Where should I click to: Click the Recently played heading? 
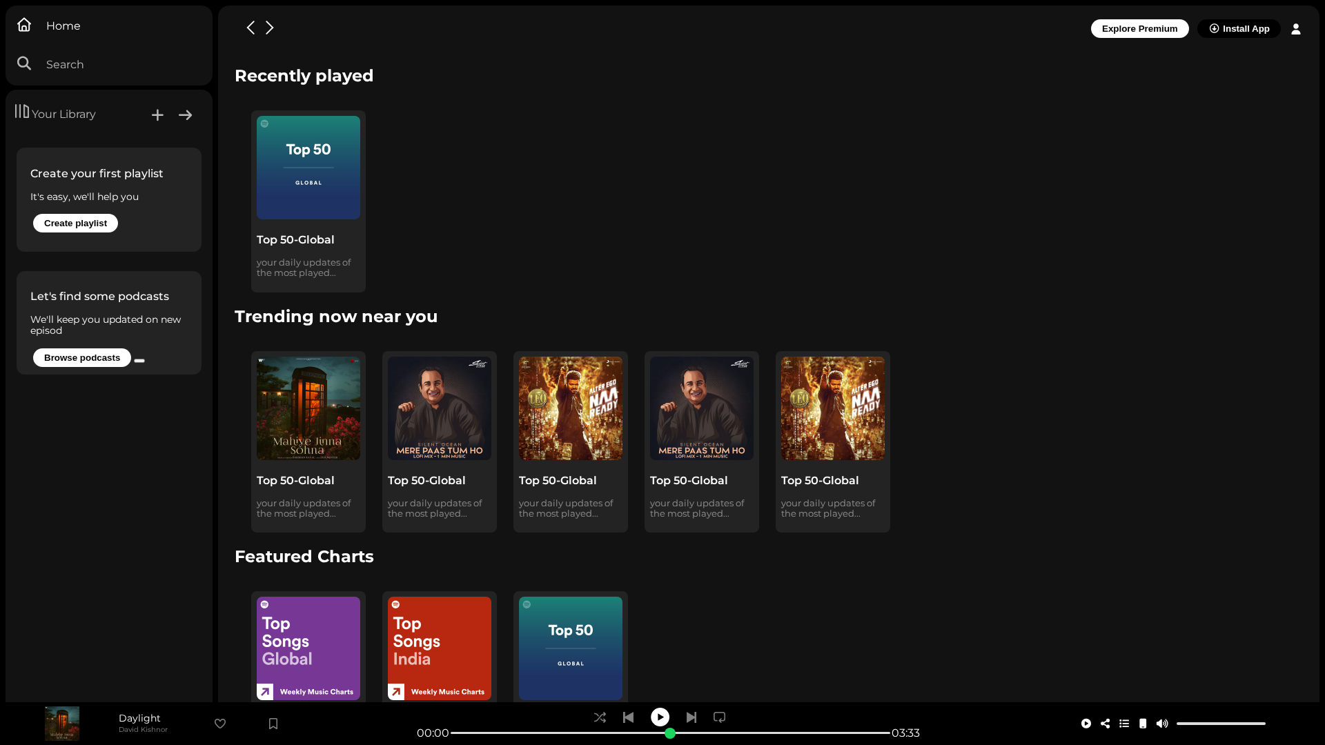[x=304, y=76]
